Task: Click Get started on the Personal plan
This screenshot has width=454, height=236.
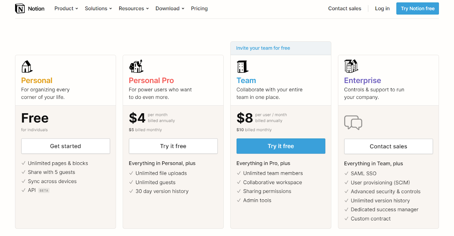Action: [x=66, y=146]
